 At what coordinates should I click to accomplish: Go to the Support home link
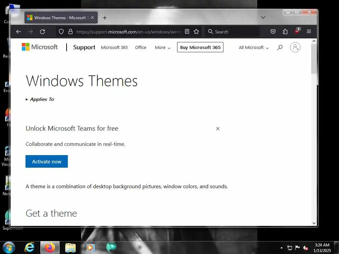(84, 47)
